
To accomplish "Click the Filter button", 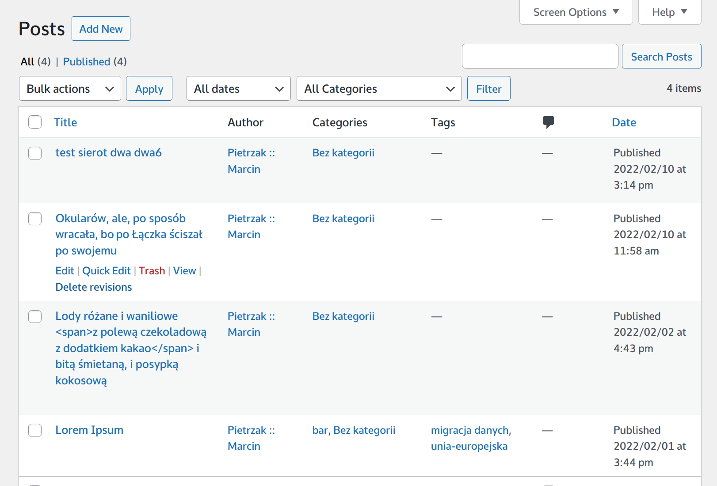I will point(488,88).
